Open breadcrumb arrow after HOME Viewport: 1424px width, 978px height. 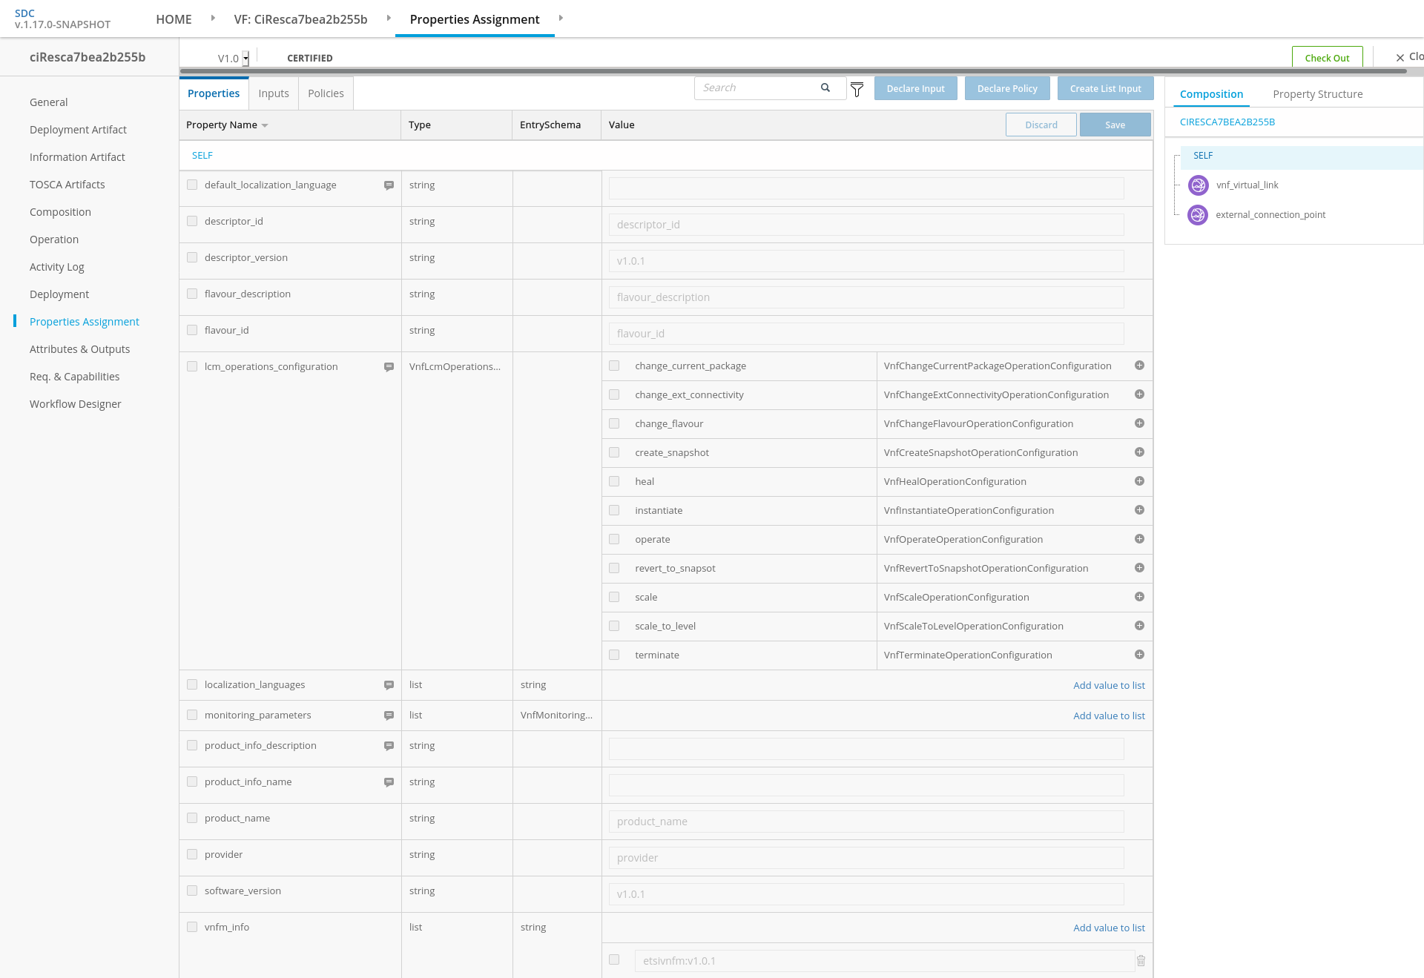tap(213, 18)
